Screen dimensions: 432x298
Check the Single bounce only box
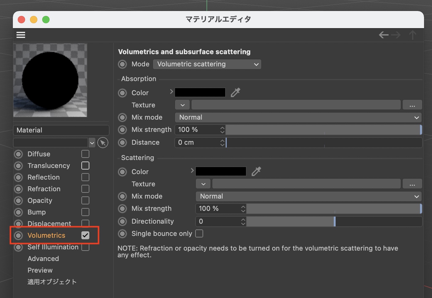coord(199,233)
